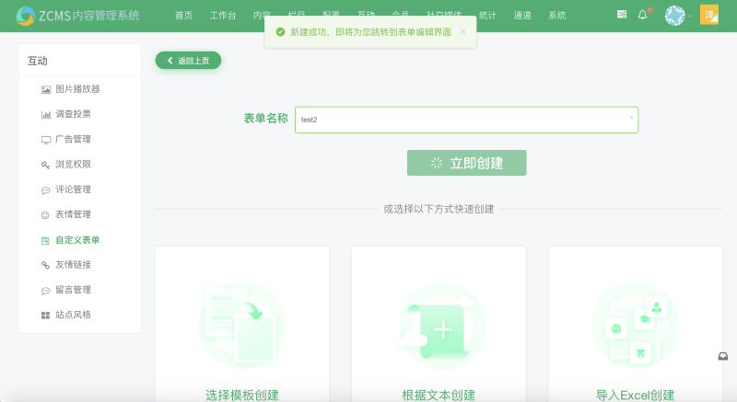The height and width of the screenshot is (402, 737).
Task: Focus the 表单名称 input field
Action: [x=466, y=120]
